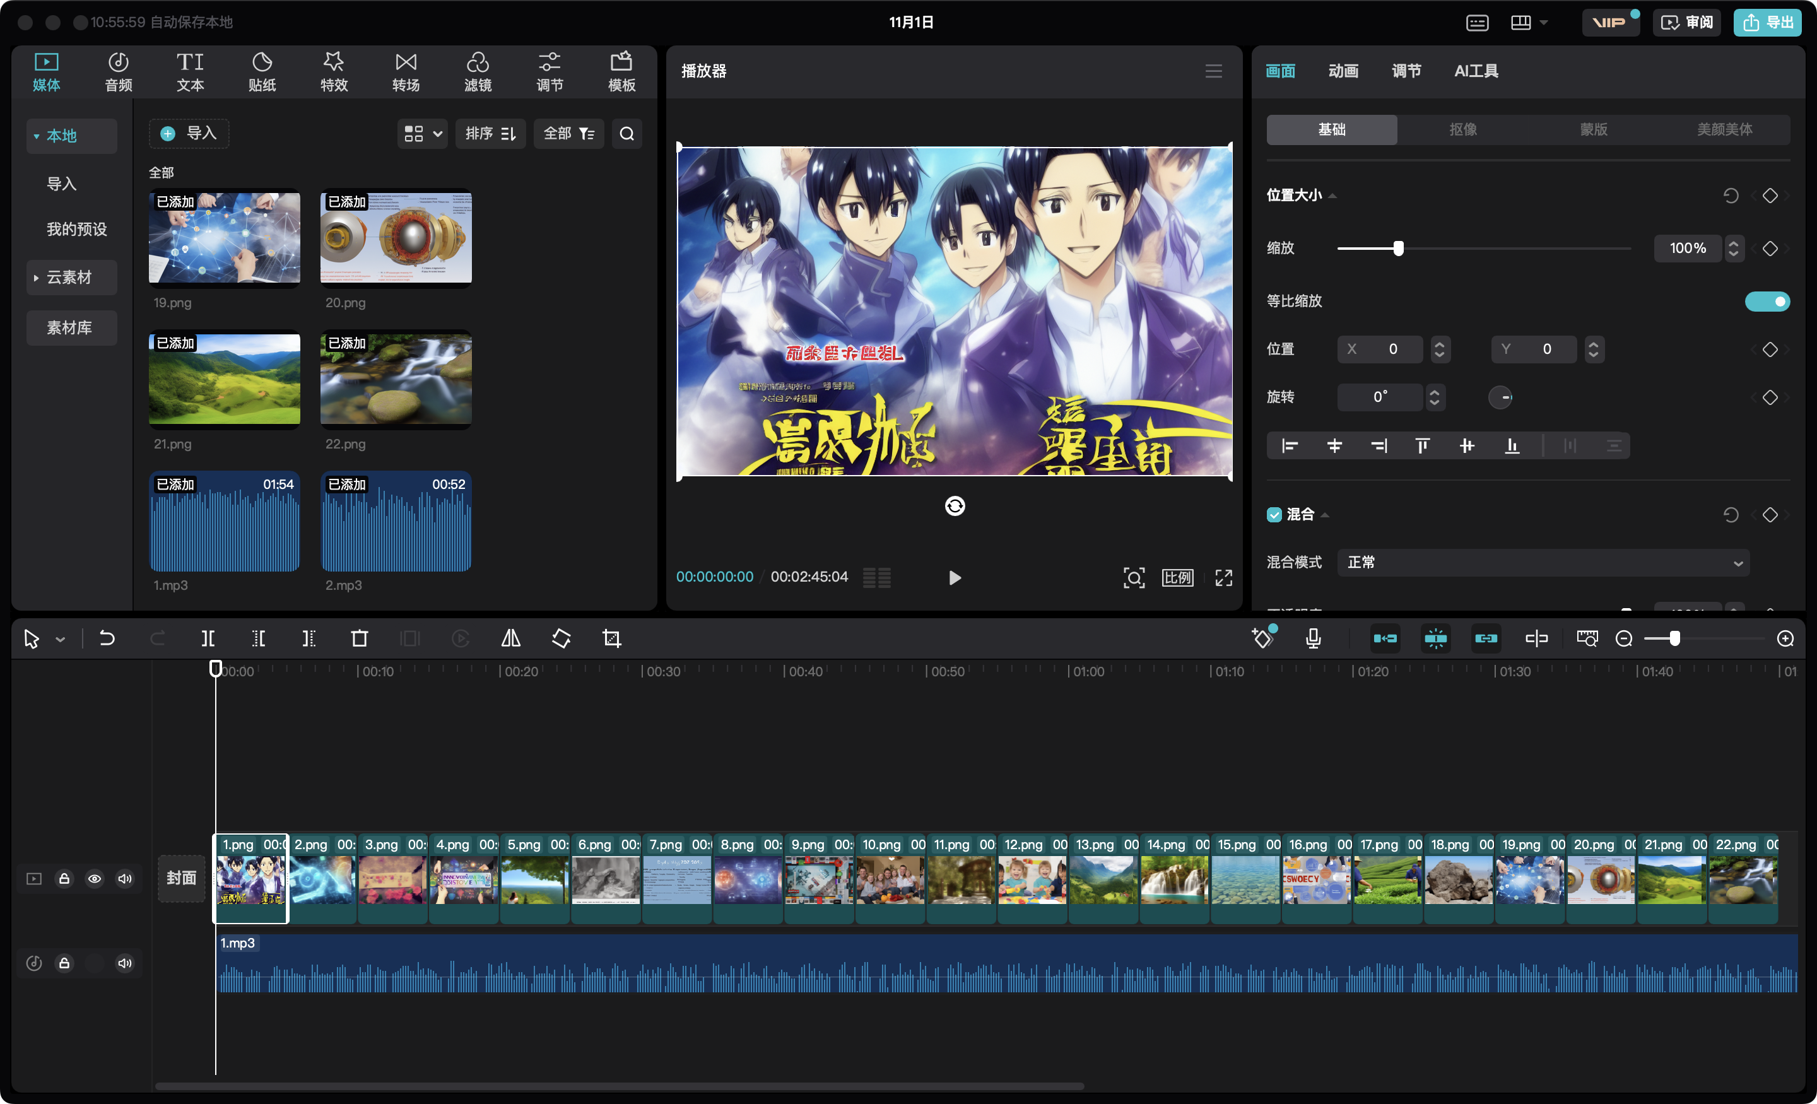
Task: Open the 文本 text panel
Action: coord(191,71)
